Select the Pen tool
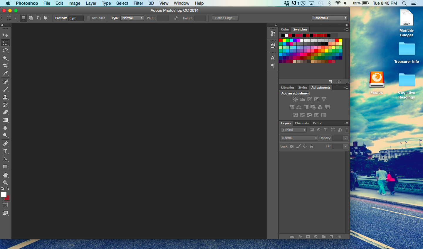Viewport: 423px width, 249px height. [x=5, y=144]
